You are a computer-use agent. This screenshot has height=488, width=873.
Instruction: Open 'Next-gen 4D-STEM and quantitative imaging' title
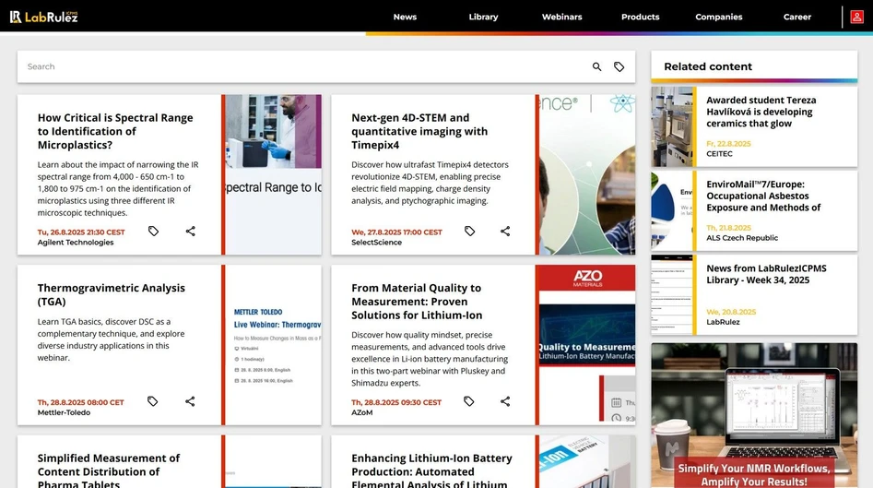[419, 132]
